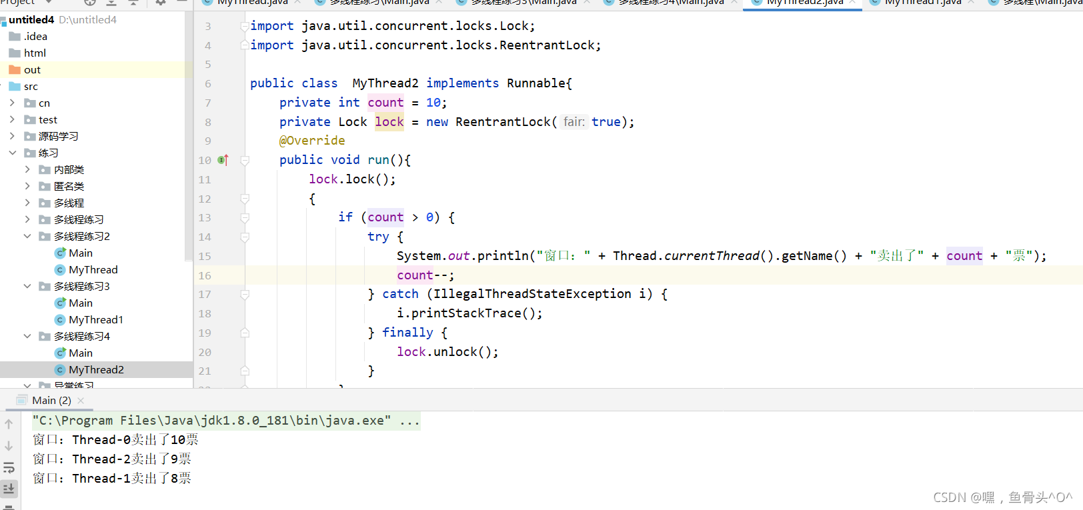Click the run window icon beside Main (2)

pos(21,400)
